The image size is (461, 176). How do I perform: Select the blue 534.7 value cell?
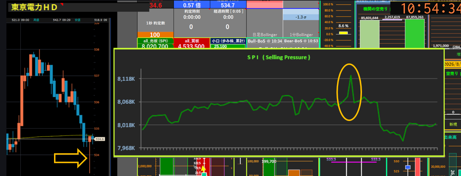[x=228, y=4]
